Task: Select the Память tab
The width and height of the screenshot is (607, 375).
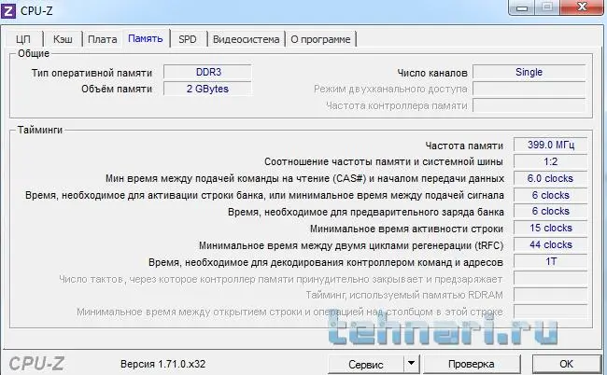Action: (x=146, y=38)
